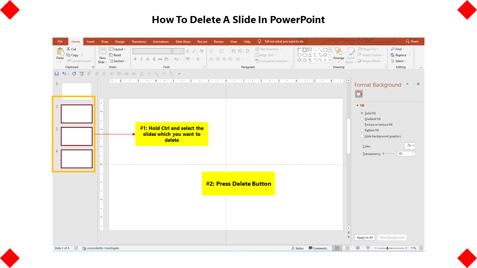The image size is (477, 268).
Task: Click the Accessibility: Investigate status indicator
Action: [100, 248]
